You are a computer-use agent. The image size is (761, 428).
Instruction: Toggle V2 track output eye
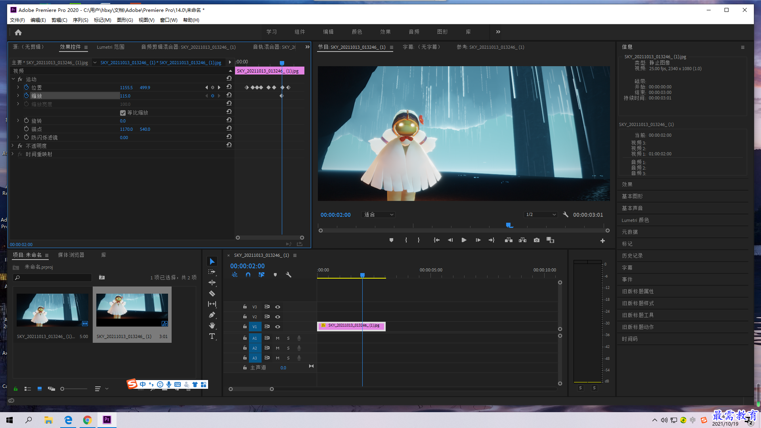[x=277, y=317]
